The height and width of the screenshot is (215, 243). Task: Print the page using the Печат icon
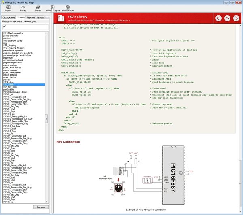click(x=38, y=7)
